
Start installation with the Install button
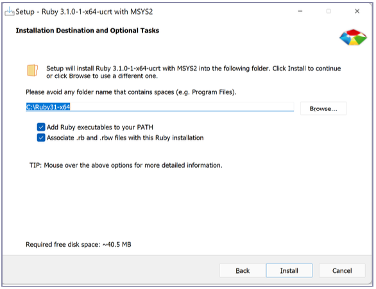[x=289, y=270]
